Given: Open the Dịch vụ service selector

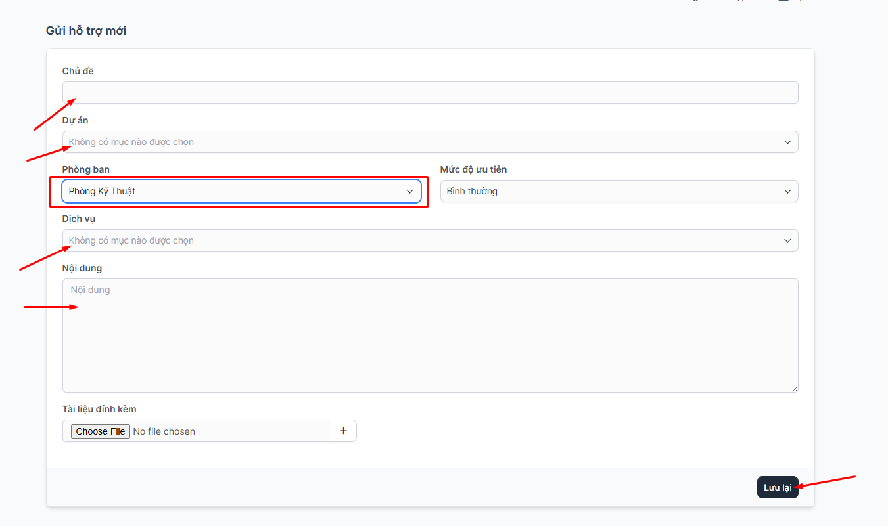Looking at the screenshot, I should pyautogui.click(x=421, y=240).
